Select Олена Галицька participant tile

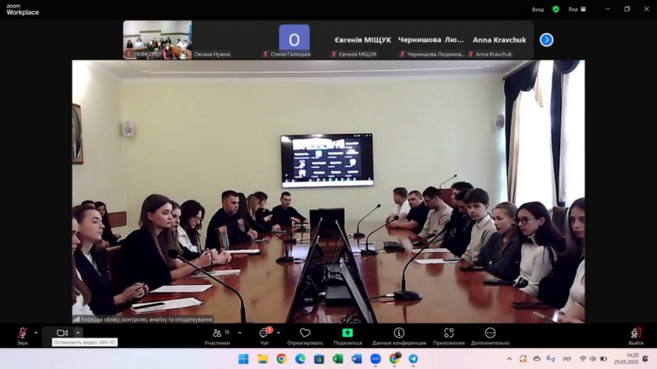click(294, 40)
